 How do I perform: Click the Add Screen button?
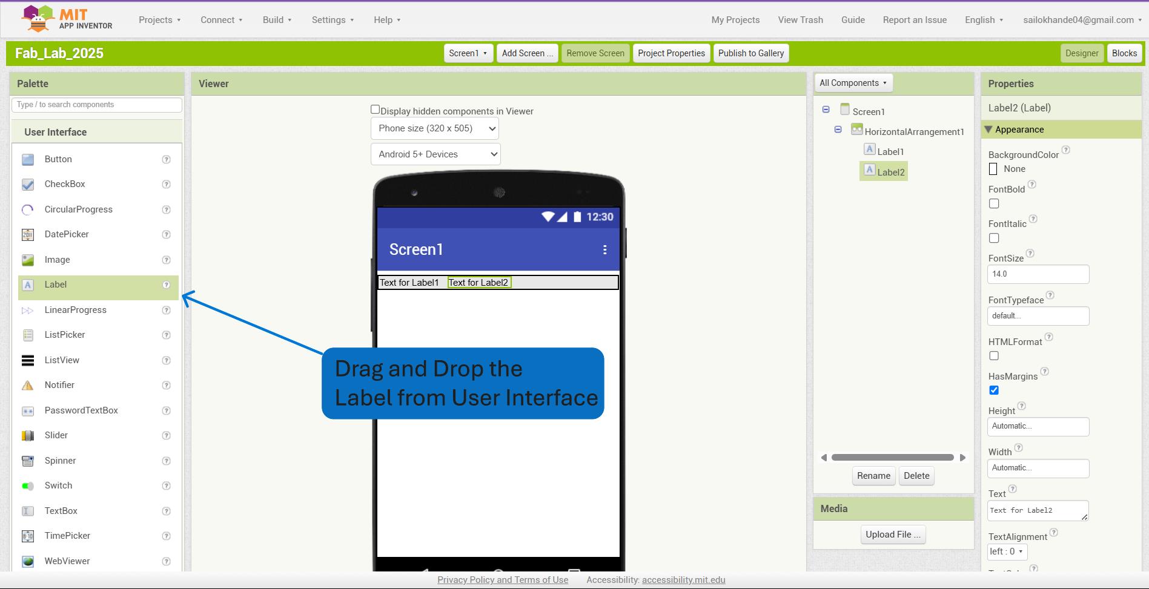click(x=527, y=53)
